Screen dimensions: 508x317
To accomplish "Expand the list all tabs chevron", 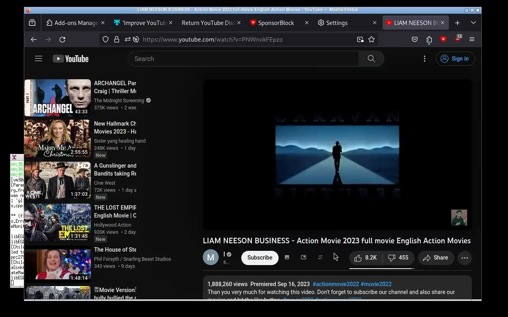I will pyautogui.click(x=473, y=23).
